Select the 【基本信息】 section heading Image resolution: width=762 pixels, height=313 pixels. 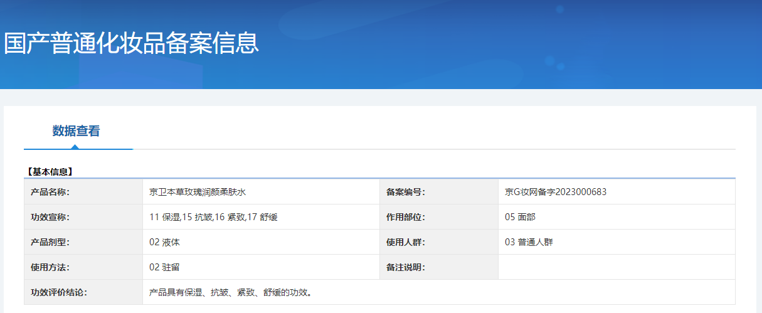[50, 171]
